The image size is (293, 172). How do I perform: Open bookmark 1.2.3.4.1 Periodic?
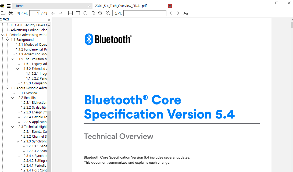tap(34, 166)
